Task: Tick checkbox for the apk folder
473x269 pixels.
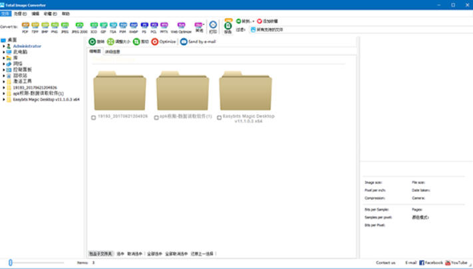Action: 156,118
